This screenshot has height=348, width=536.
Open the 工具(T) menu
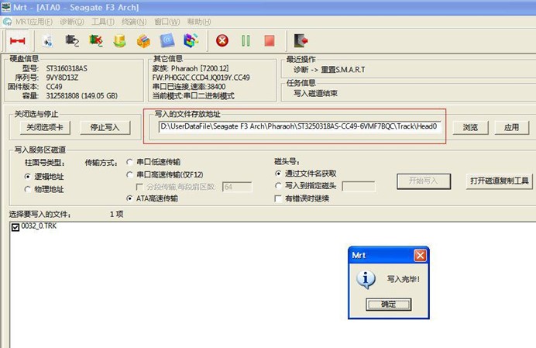coord(103,22)
